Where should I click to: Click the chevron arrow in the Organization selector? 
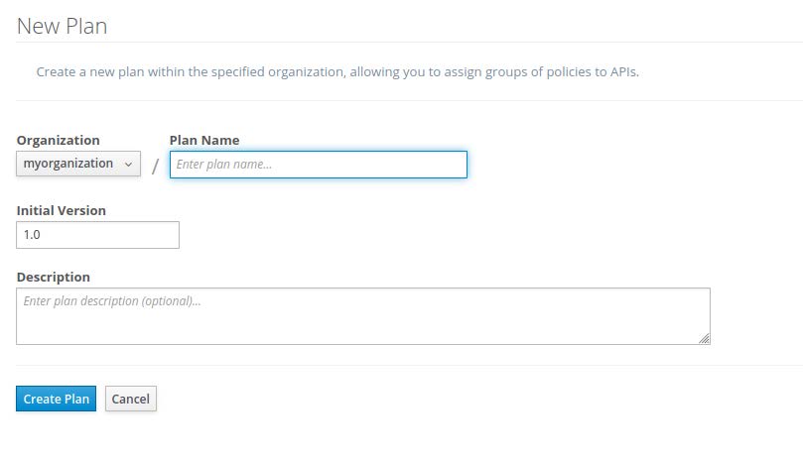[x=129, y=165]
